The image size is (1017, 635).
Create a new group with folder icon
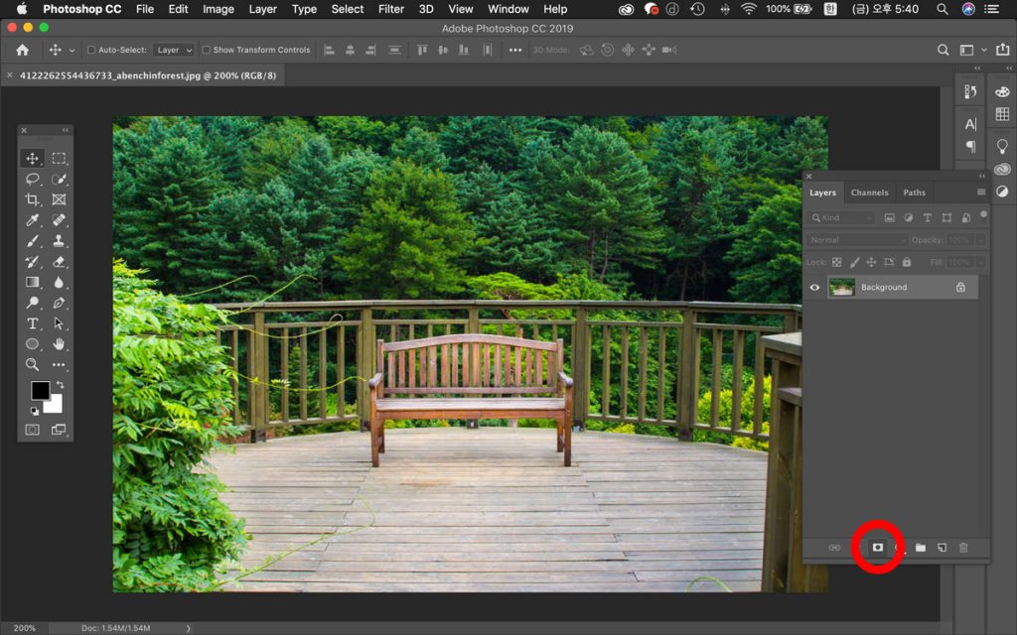click(921, 548)
